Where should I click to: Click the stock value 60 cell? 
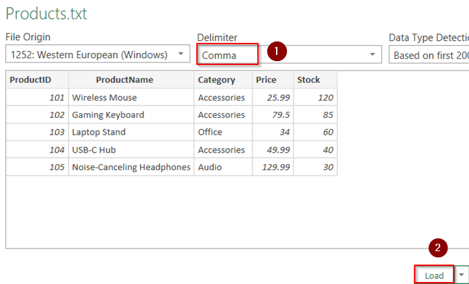coord(316,132)
